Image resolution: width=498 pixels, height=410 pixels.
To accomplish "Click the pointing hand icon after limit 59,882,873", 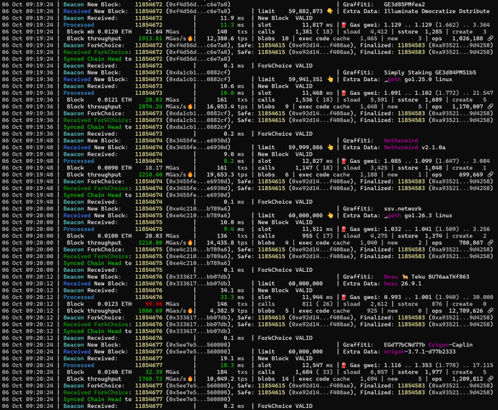I will pos(330,11).
